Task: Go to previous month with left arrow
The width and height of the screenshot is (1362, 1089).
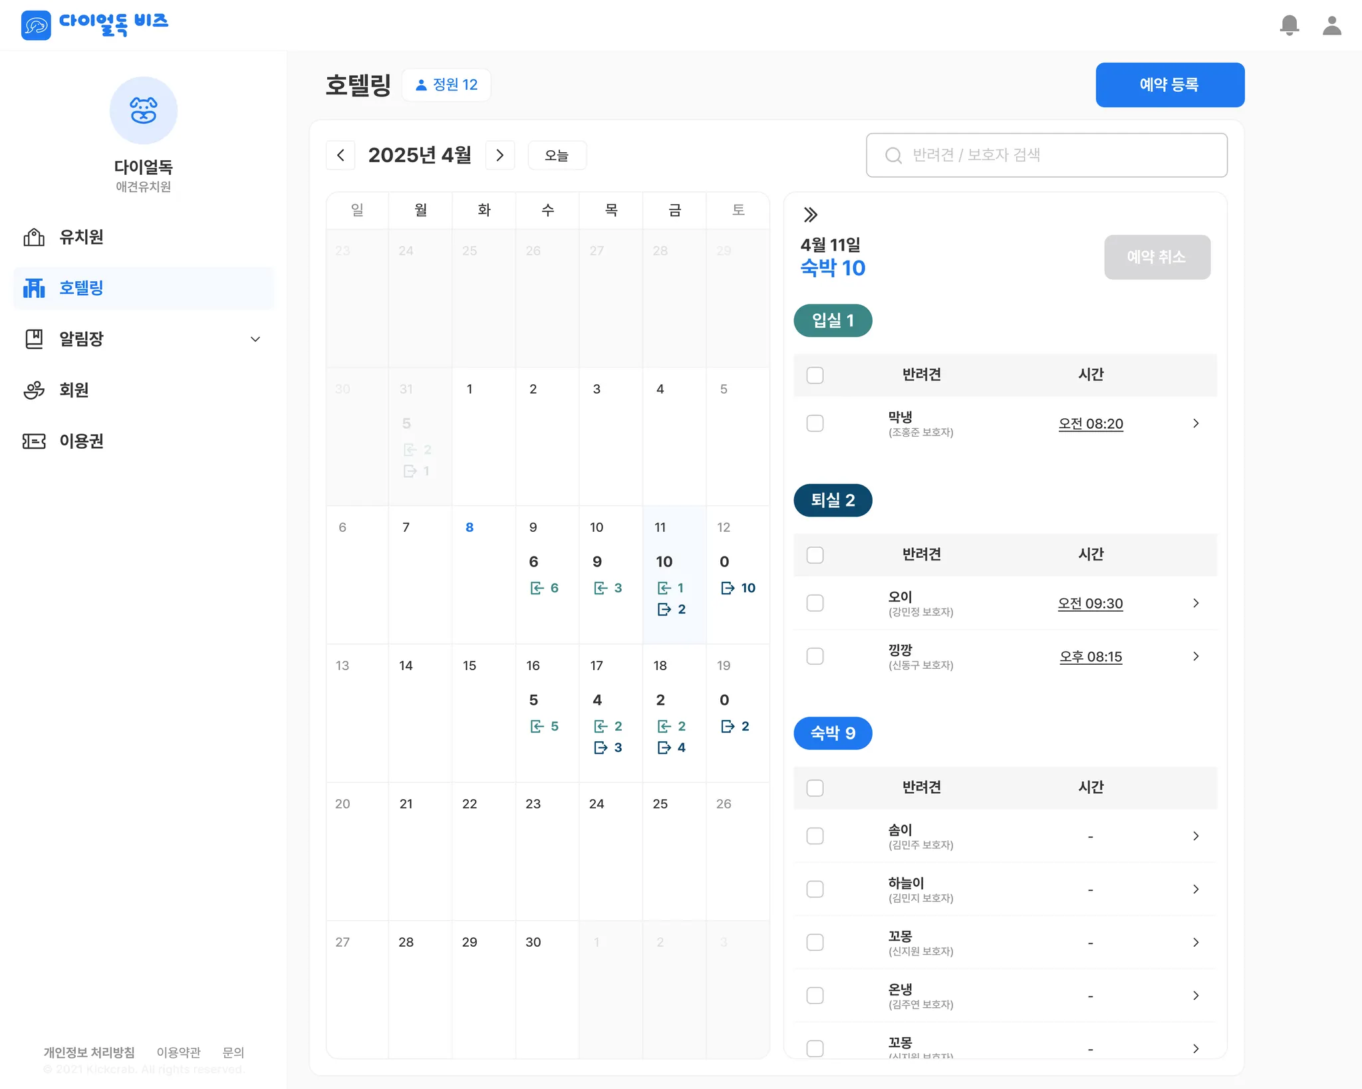Action: (x=340, y=155)
